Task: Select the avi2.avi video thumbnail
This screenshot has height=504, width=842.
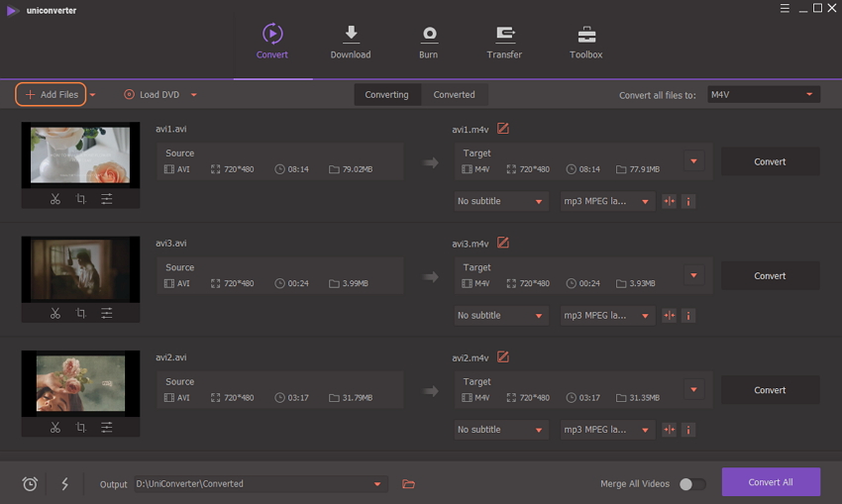Action: coord(80,383)
